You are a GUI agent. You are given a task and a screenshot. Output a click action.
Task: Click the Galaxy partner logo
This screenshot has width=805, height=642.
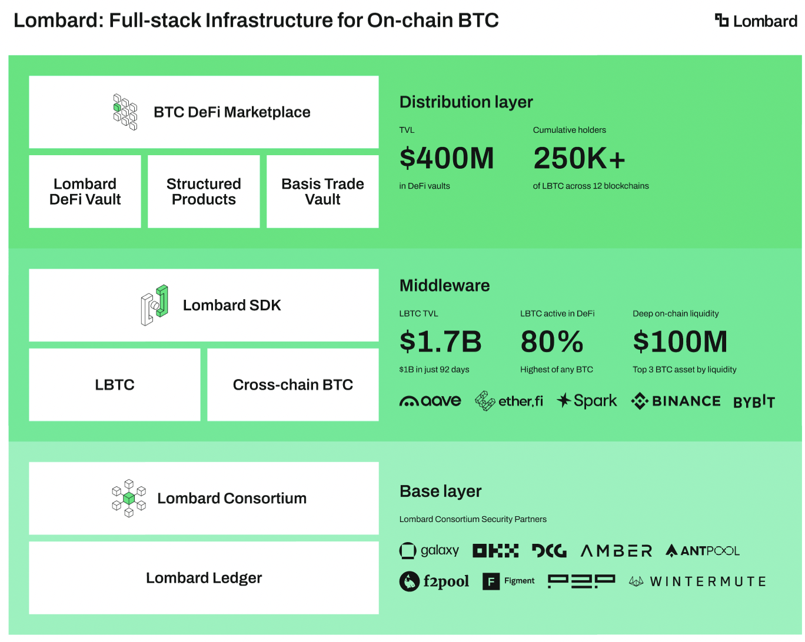point(429,551)
